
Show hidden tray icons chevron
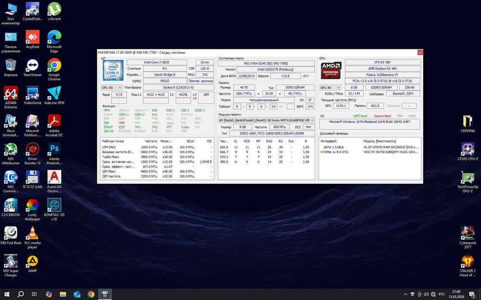pos(405,295)
